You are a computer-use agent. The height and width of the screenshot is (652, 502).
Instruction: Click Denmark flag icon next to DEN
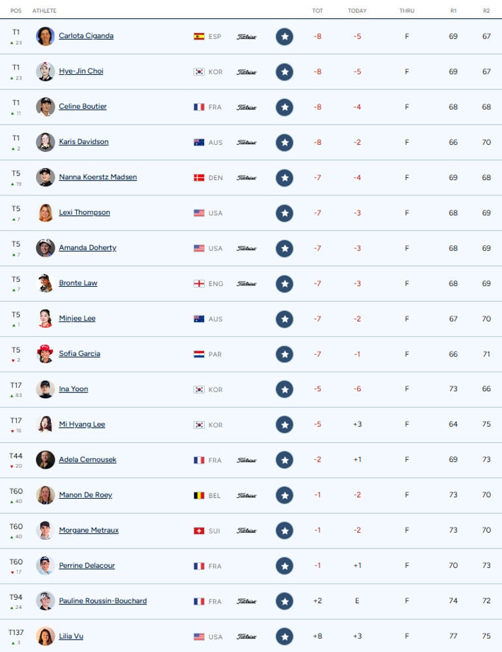(x=199, y=178)
